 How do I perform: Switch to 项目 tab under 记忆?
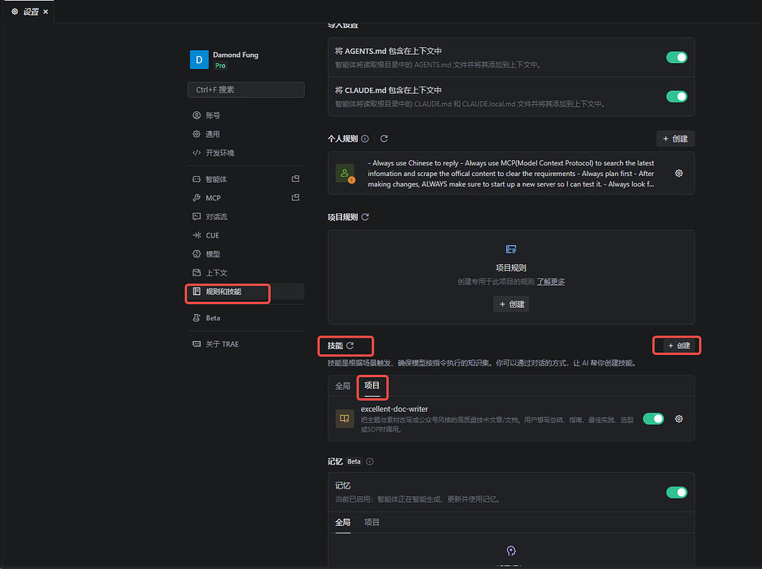tap(372, 522)
